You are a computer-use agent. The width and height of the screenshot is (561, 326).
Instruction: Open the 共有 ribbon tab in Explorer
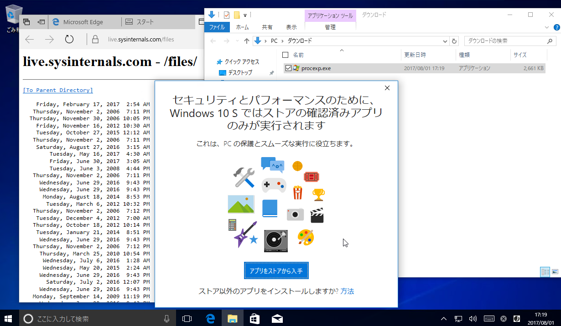[x=267, y=27]
